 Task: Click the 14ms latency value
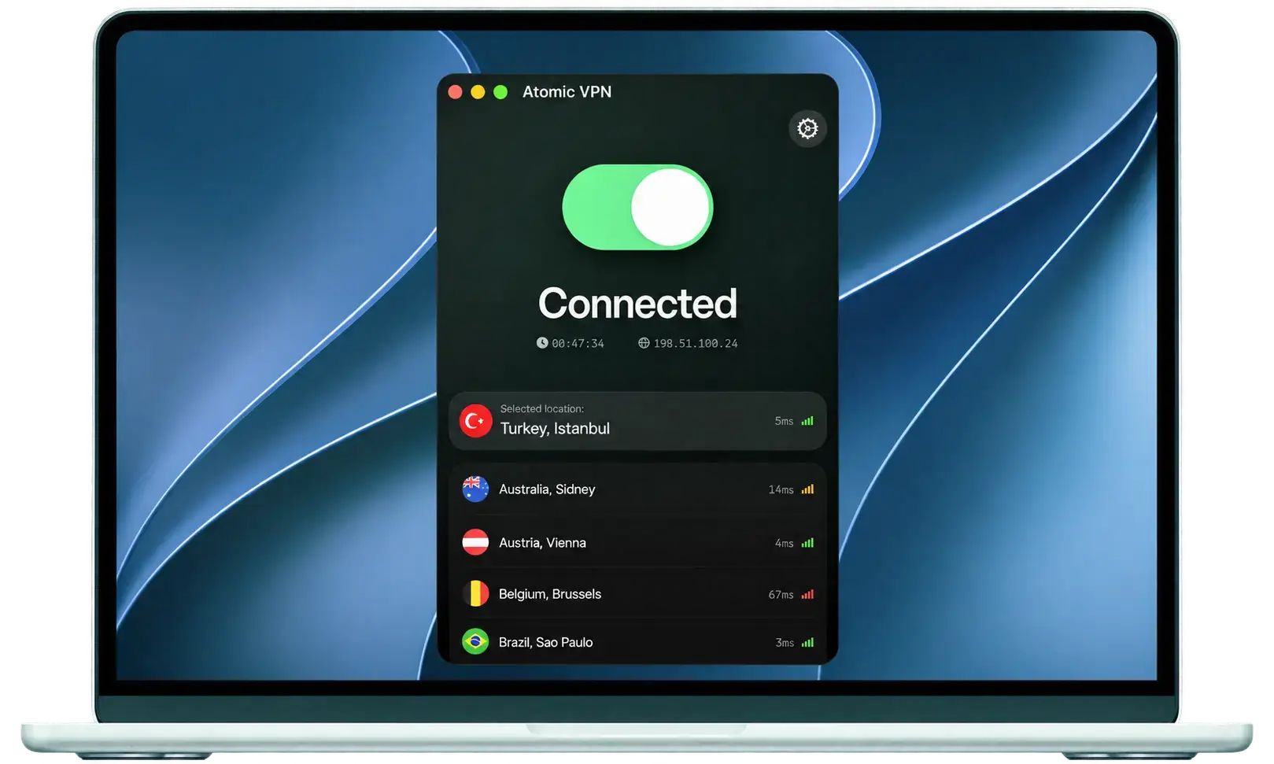(x=781, y=489)
